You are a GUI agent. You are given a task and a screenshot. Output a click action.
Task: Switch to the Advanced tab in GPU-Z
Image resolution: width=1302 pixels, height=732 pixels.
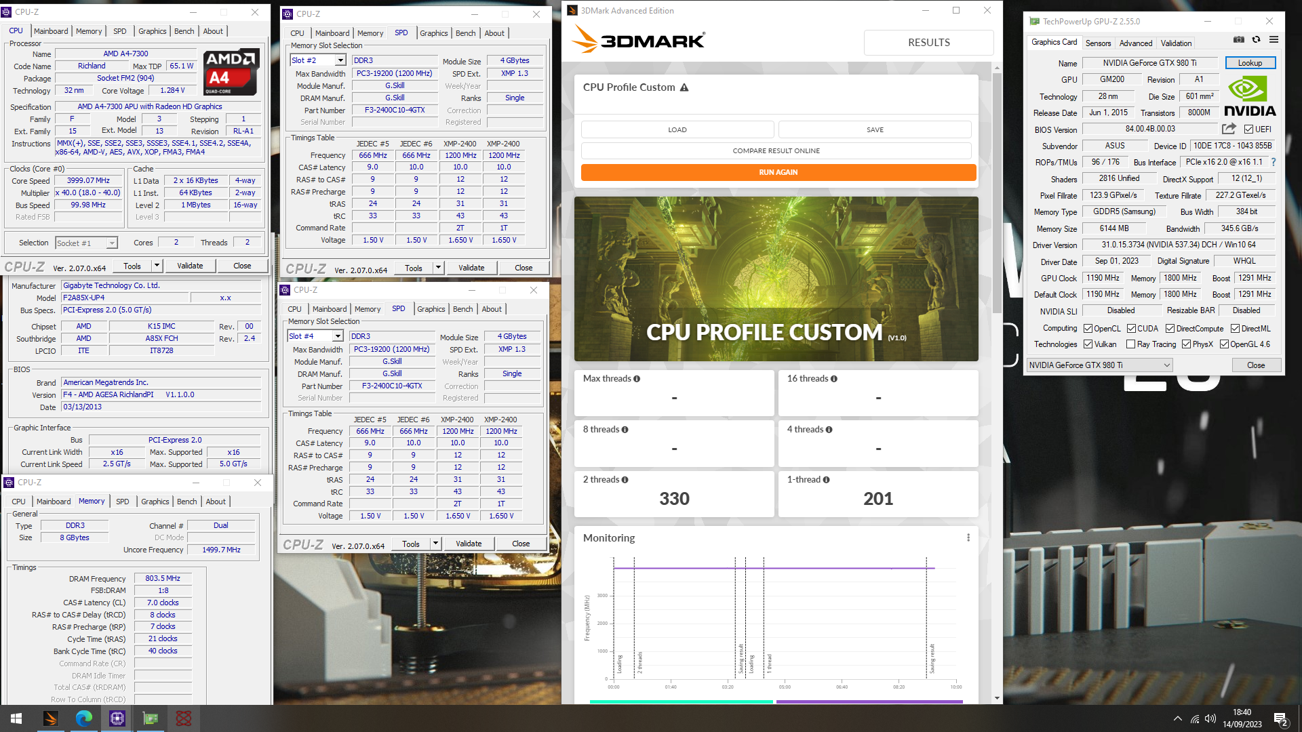(x=1135, y=43)
